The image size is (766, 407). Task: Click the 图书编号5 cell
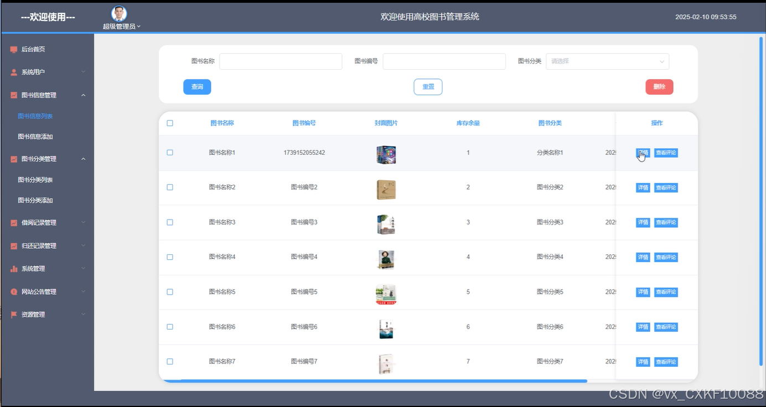click(x=304, y=292)
